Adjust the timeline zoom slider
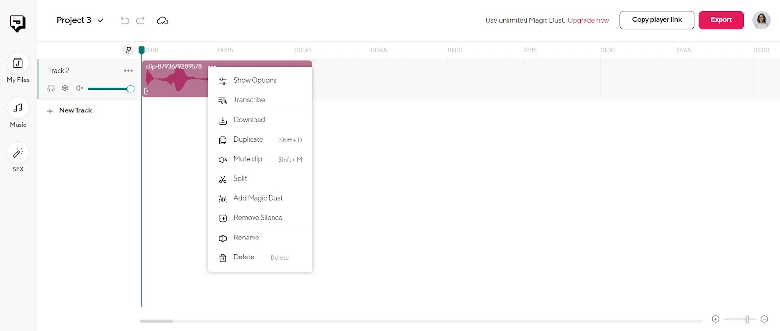The width and height of the screenshot is (780, 331). [740, 319]
